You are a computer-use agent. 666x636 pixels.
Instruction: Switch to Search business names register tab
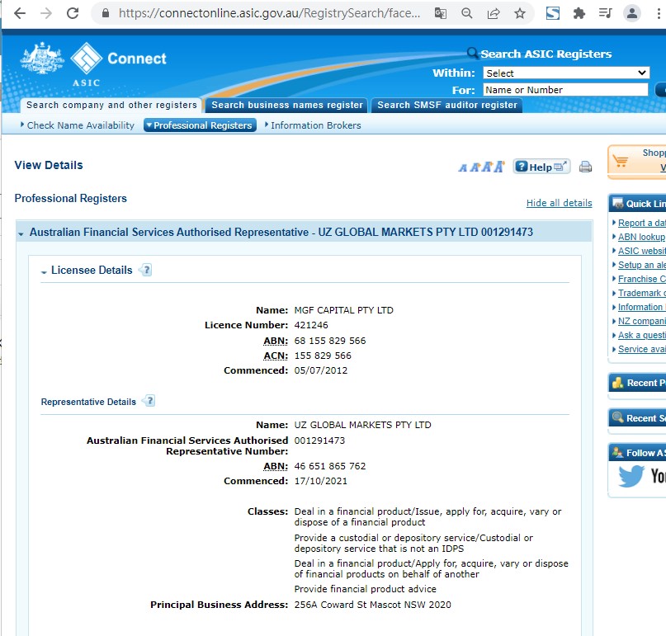tap(287, 105)
